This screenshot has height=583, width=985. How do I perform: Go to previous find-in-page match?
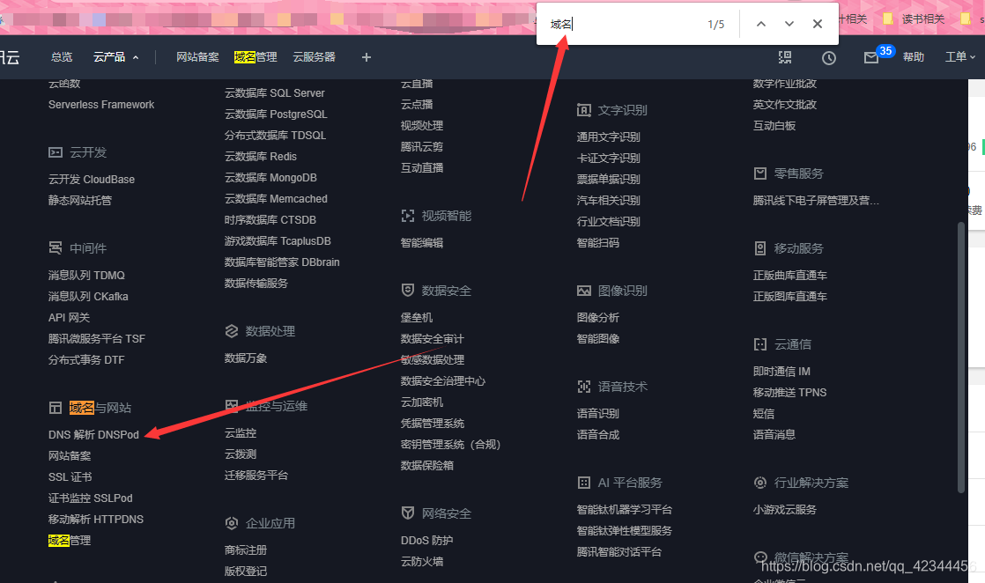click(x=760, y=24)
